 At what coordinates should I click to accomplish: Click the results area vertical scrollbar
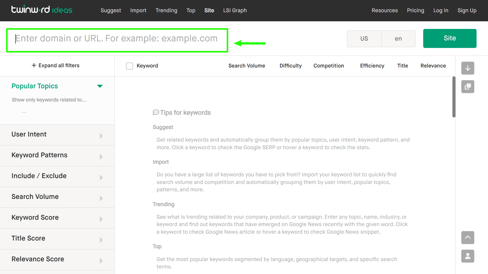click(x=454, y=97)
